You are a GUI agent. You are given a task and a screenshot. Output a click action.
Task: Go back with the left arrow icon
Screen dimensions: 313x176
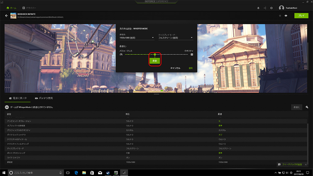pos(7,16)
